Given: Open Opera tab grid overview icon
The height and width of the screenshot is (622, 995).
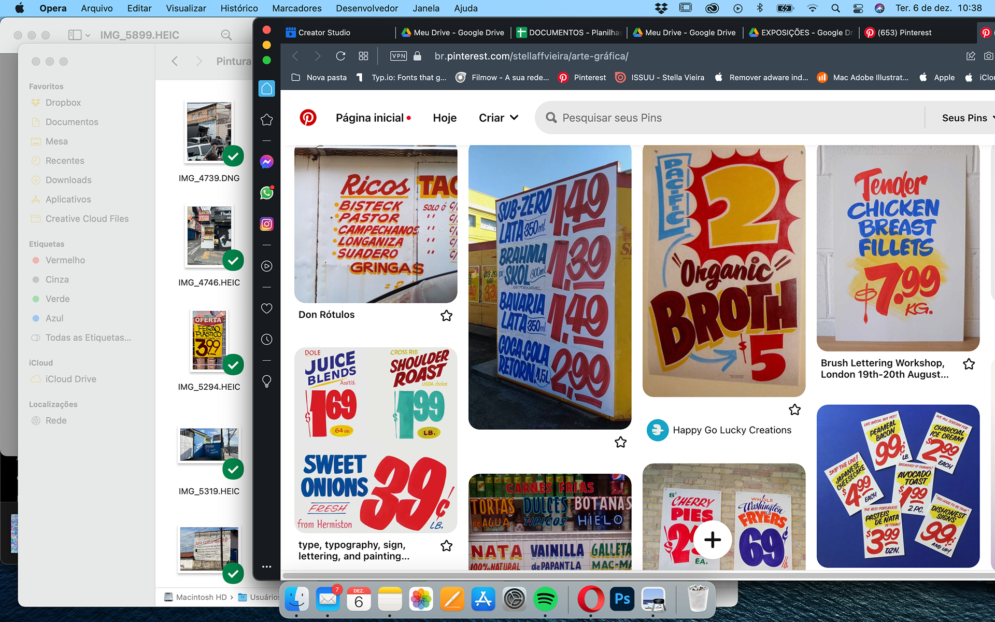Looking at the screenshot, I should coord(363,56).
